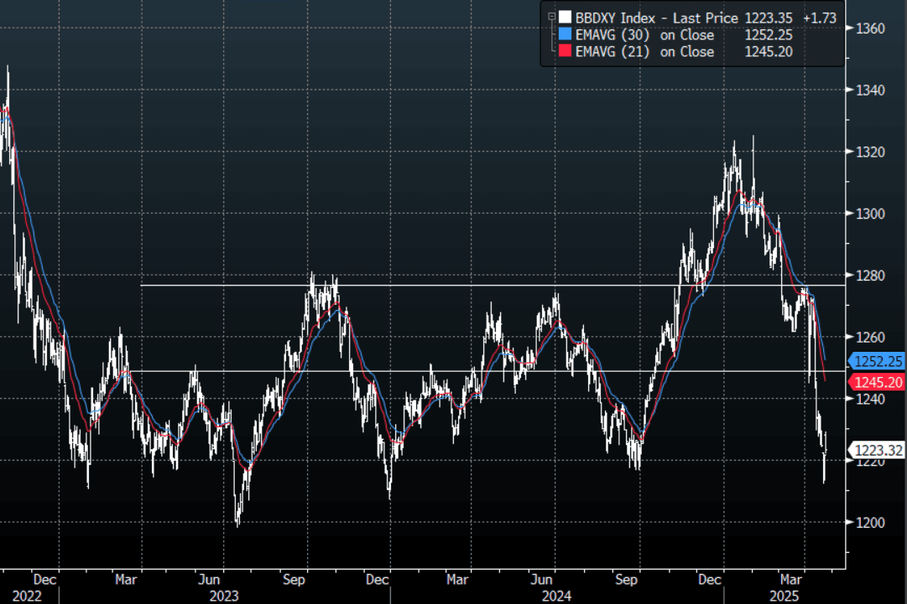Select EMAVG (30) on Close legend entry
The image size is (907, 604).
(x=644, y=35)
